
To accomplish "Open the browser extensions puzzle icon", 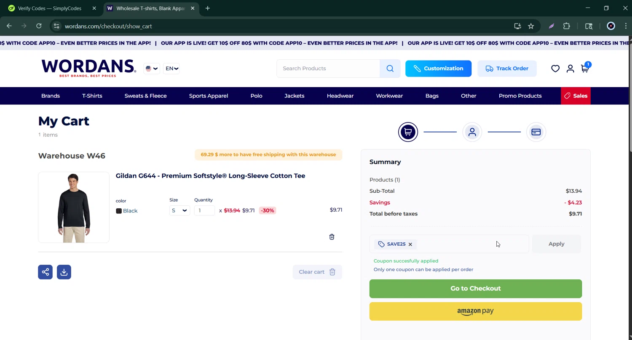I will (x=567, y=26).
